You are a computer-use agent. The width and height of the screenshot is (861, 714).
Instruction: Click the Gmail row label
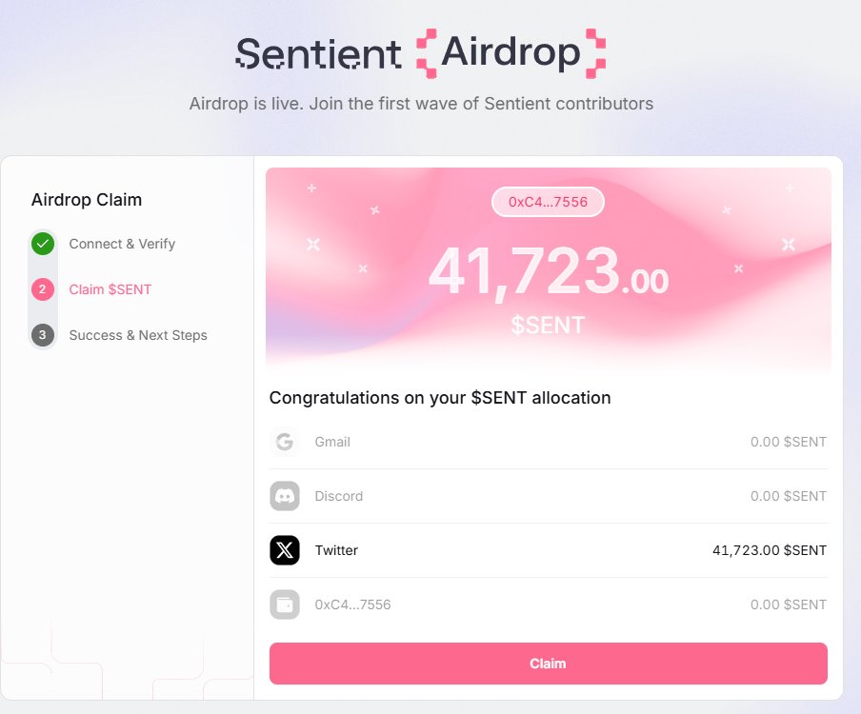[x=332, y=442]
